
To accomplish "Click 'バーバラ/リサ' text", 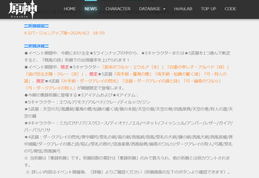I will point(37,130).
